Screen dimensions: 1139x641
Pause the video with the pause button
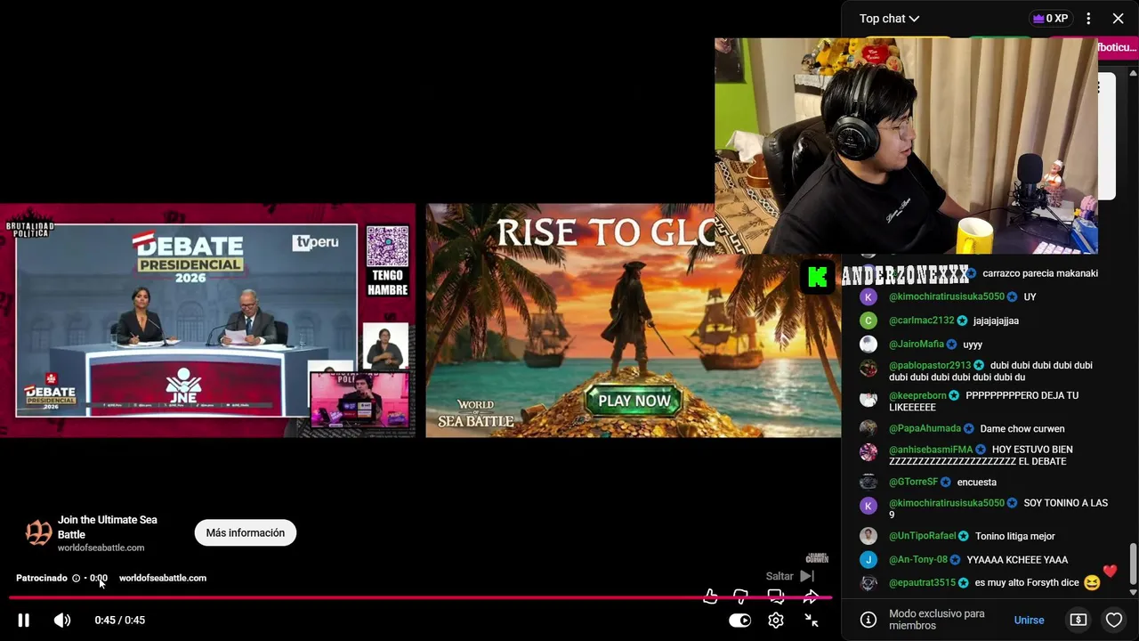(x=24, y=621)
